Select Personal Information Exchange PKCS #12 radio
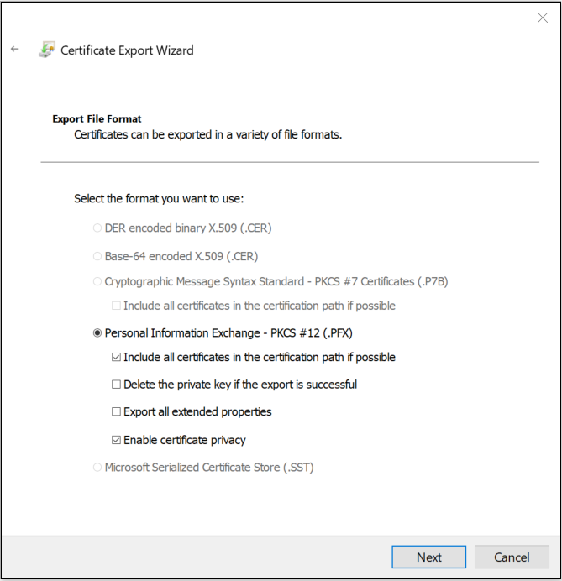 pos(98,333)
